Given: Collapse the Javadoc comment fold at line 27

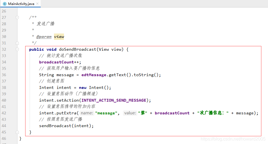Looking at the screenshot, I should click(x=17, y=17).
